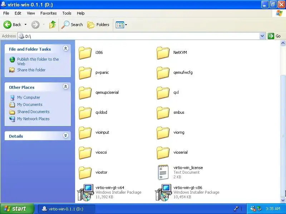Open the Search pane from toolbar
286x214 pixels.
coord(72,25)
